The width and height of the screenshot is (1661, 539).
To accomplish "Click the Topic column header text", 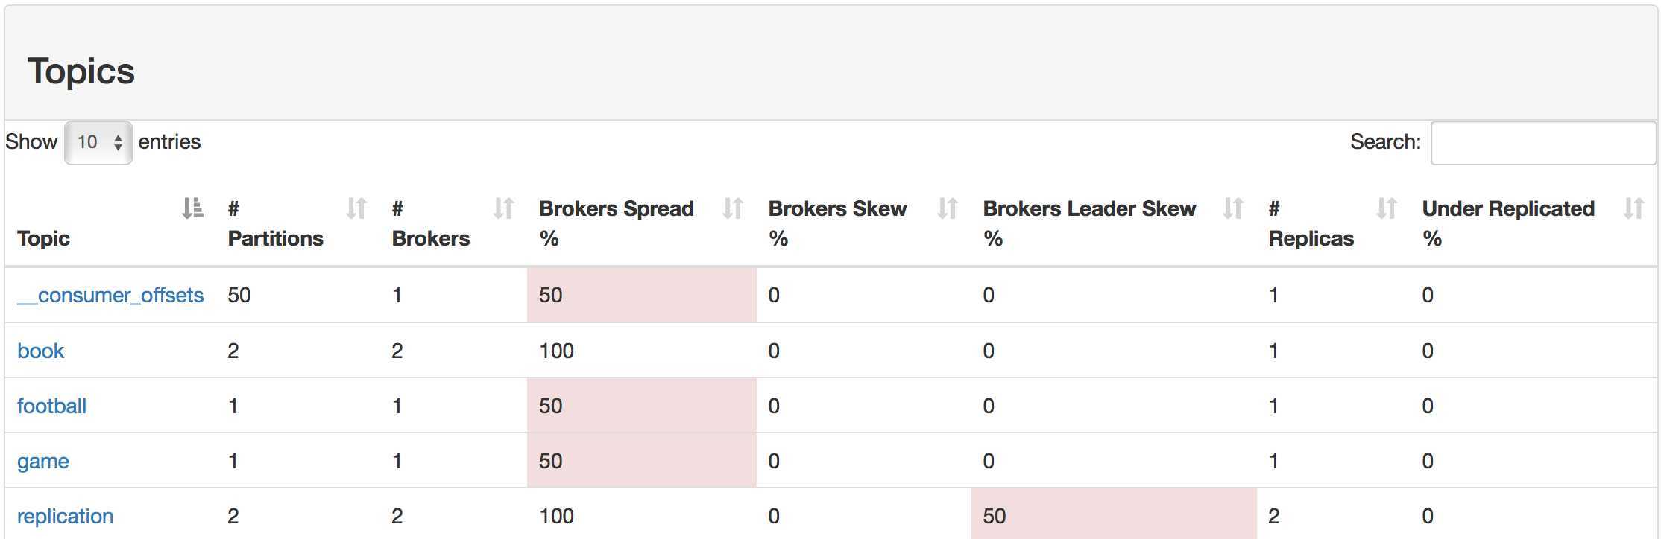I will point(43,238).
